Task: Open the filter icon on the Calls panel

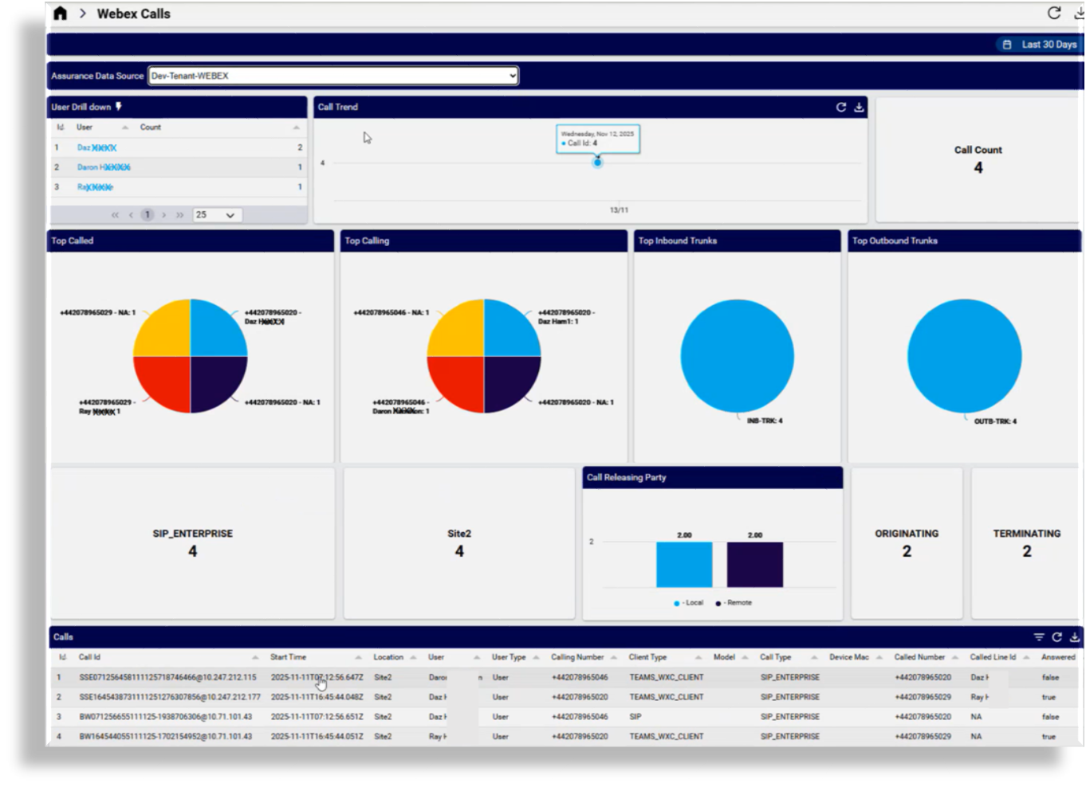Action: click(x=1037, y=637)
